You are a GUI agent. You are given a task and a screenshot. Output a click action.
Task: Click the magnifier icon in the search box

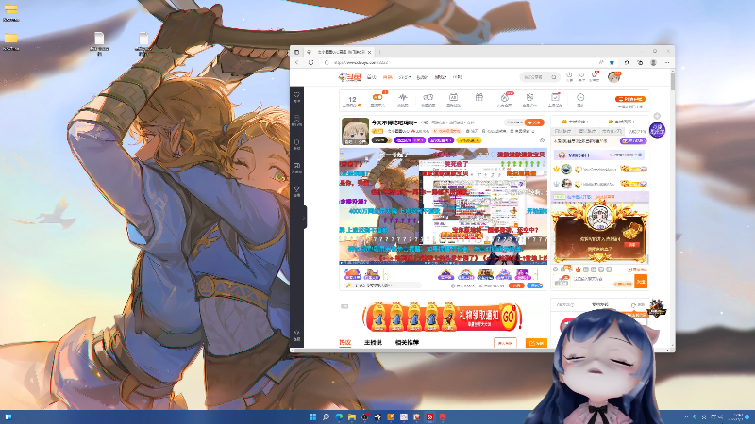(x=554, y=77)
